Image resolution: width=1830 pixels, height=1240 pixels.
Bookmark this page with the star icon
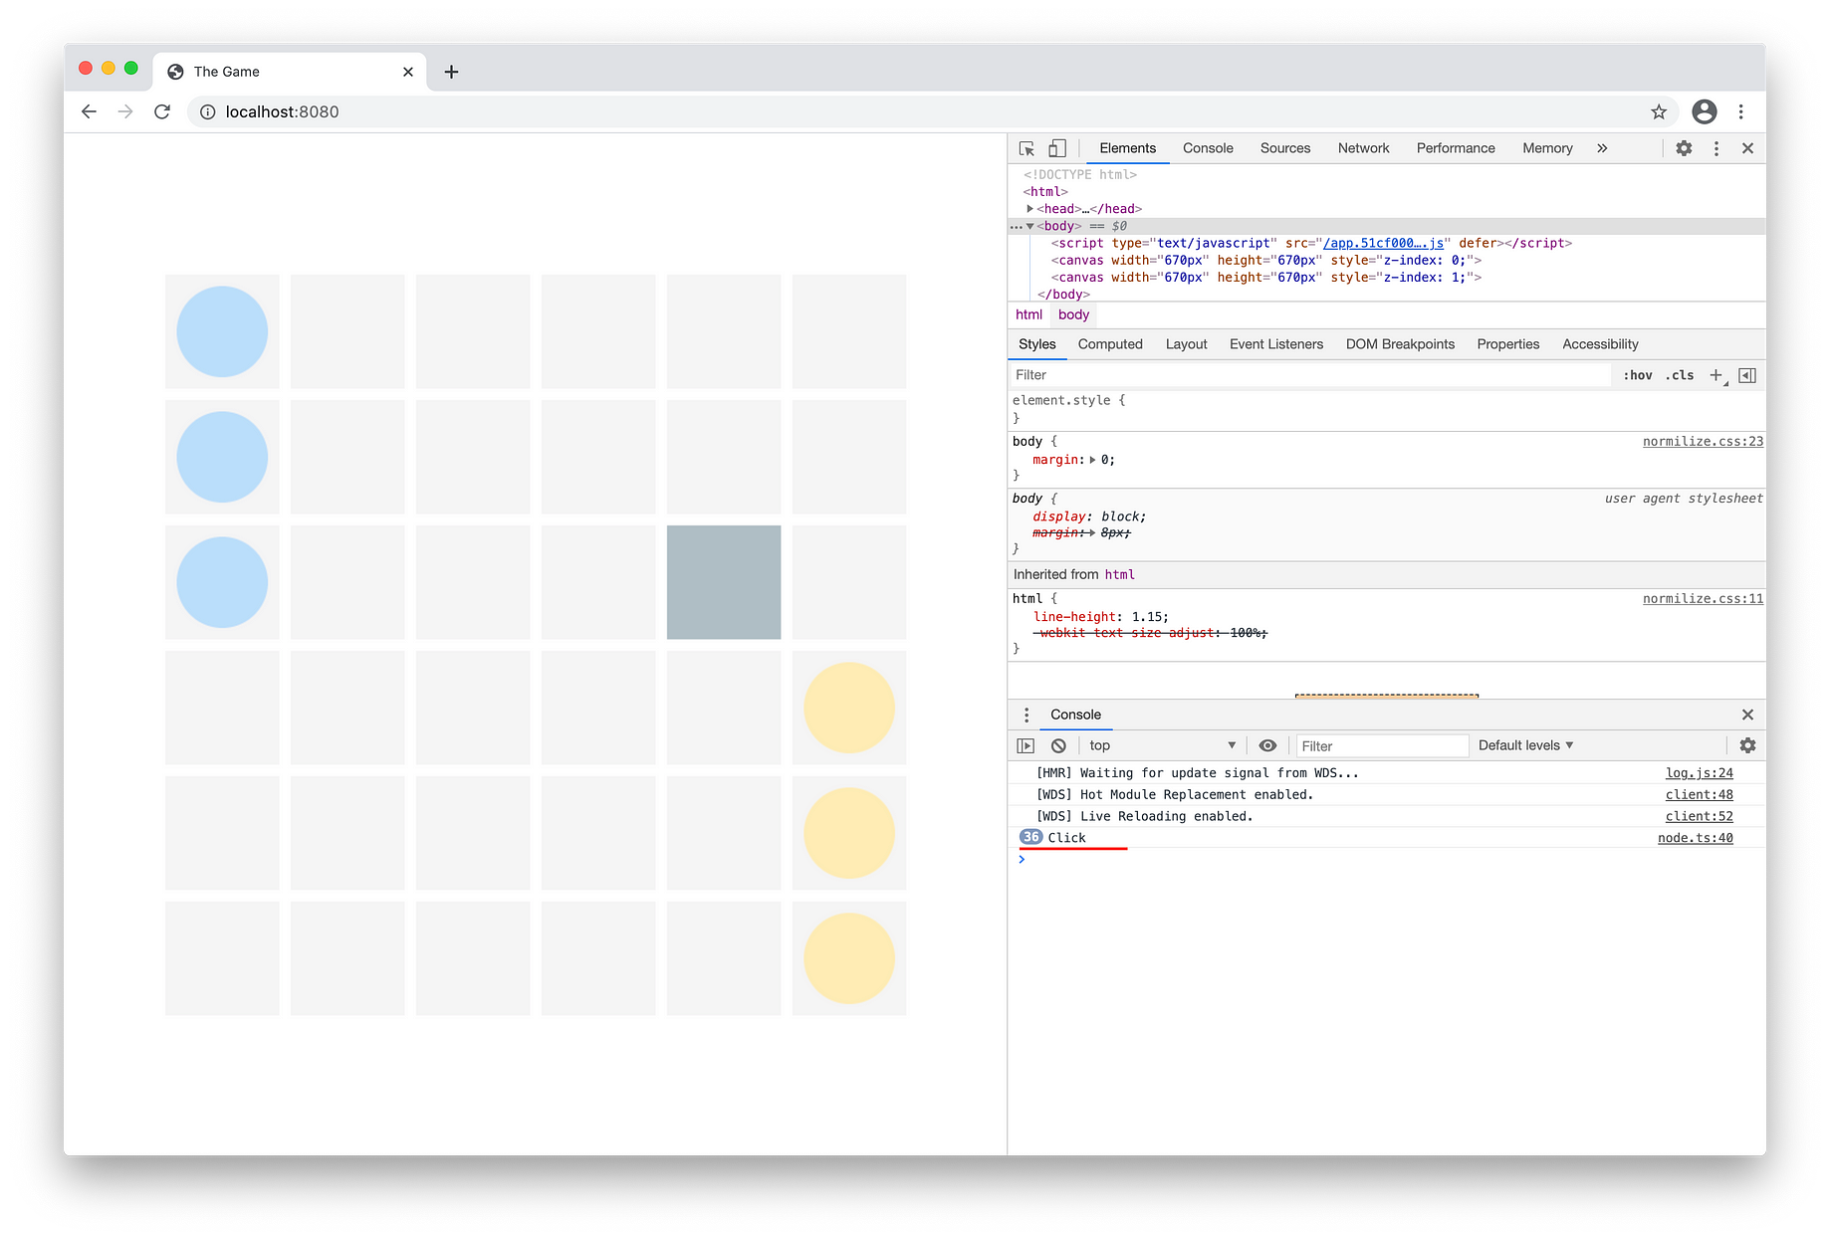pos(1659,111)
